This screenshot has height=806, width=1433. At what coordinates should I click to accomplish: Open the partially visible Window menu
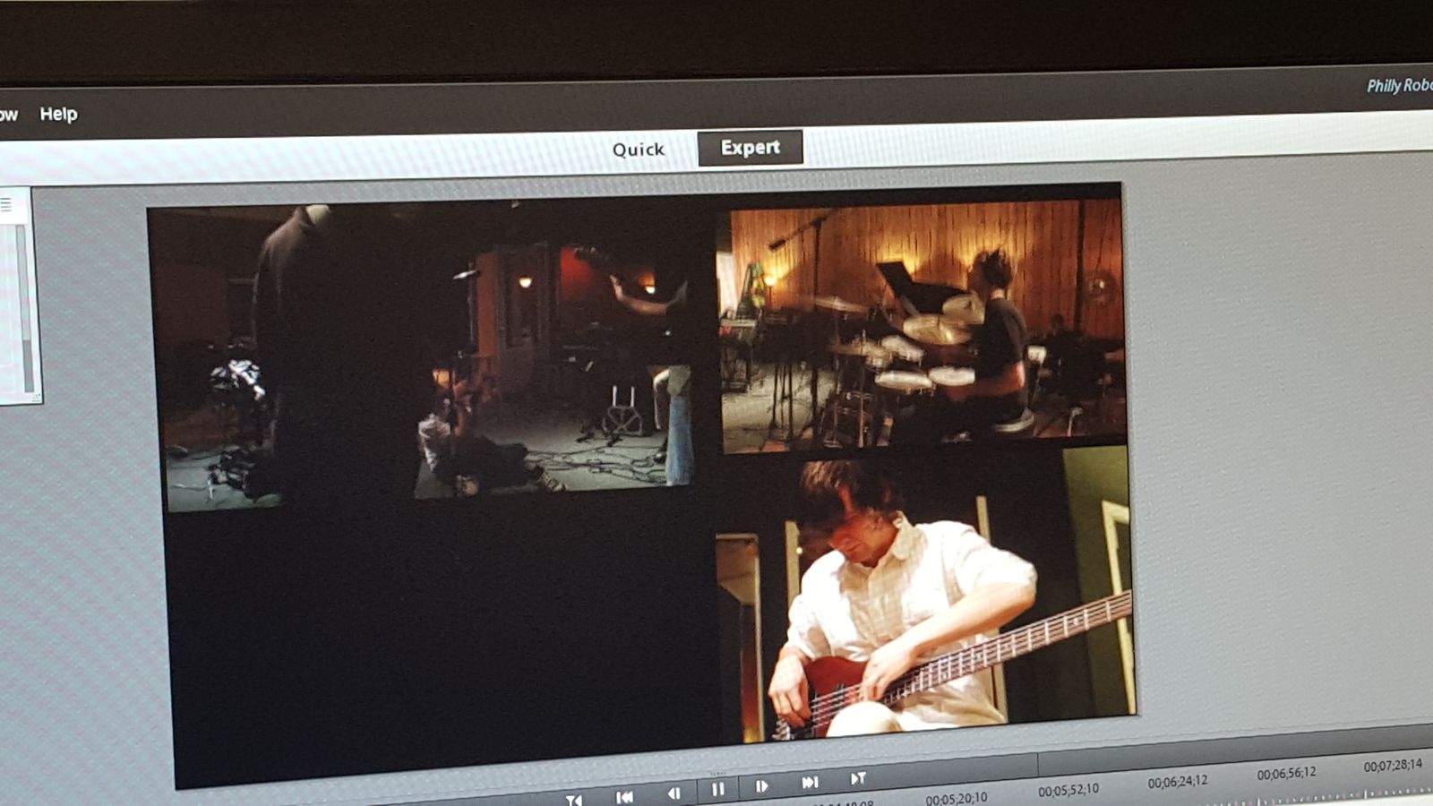[x=8, y=114]
